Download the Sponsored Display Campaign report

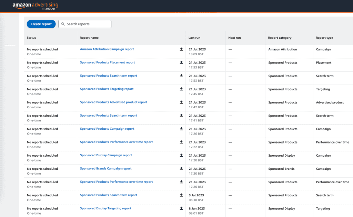point(181,155)
